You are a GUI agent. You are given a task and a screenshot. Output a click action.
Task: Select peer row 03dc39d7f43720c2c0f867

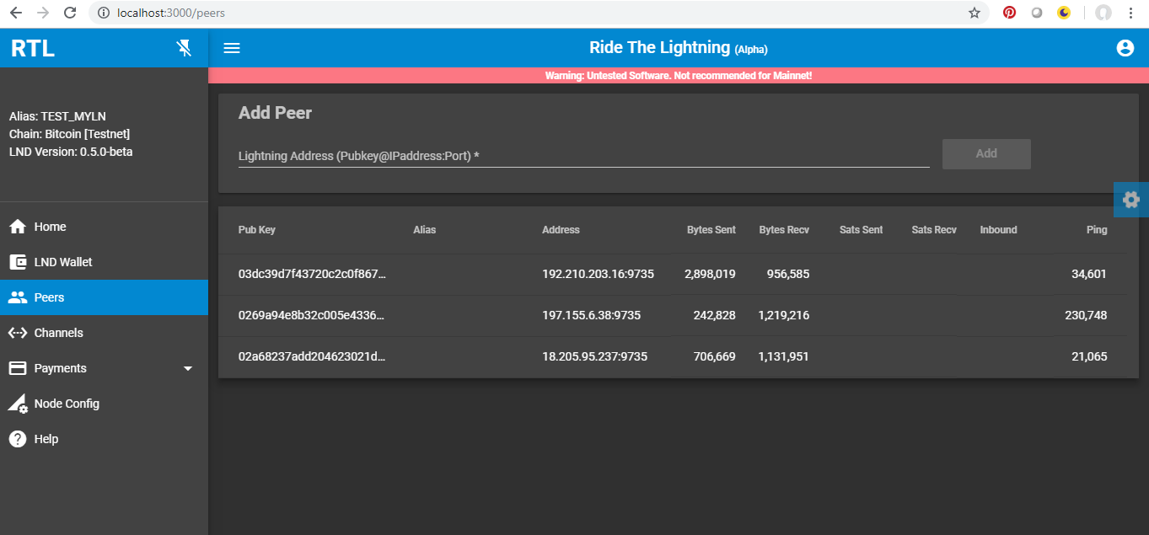tap(312, 274)
